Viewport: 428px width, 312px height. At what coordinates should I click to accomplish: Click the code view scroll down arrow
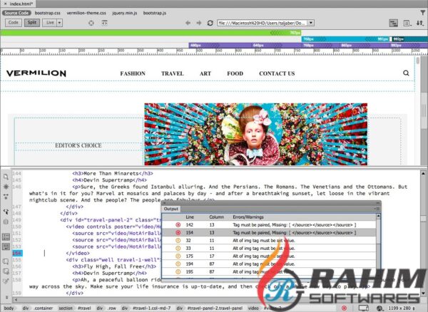(x=423, y=293)
